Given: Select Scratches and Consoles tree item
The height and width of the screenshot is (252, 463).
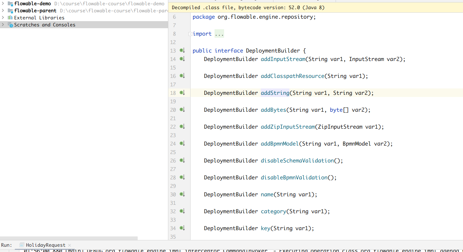Looking at the screenshot, I should point(45,25).
